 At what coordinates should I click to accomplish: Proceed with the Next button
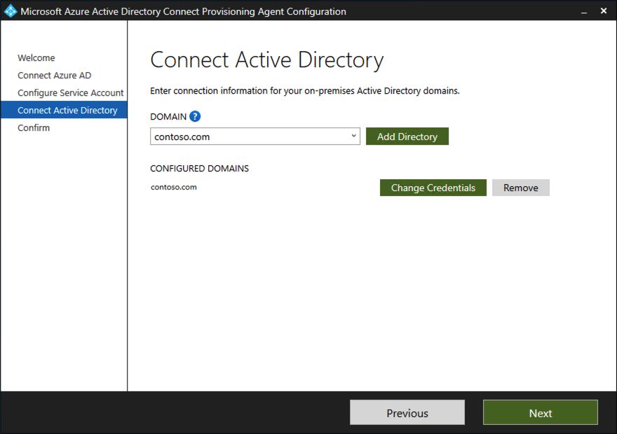[x=541, y=412]
